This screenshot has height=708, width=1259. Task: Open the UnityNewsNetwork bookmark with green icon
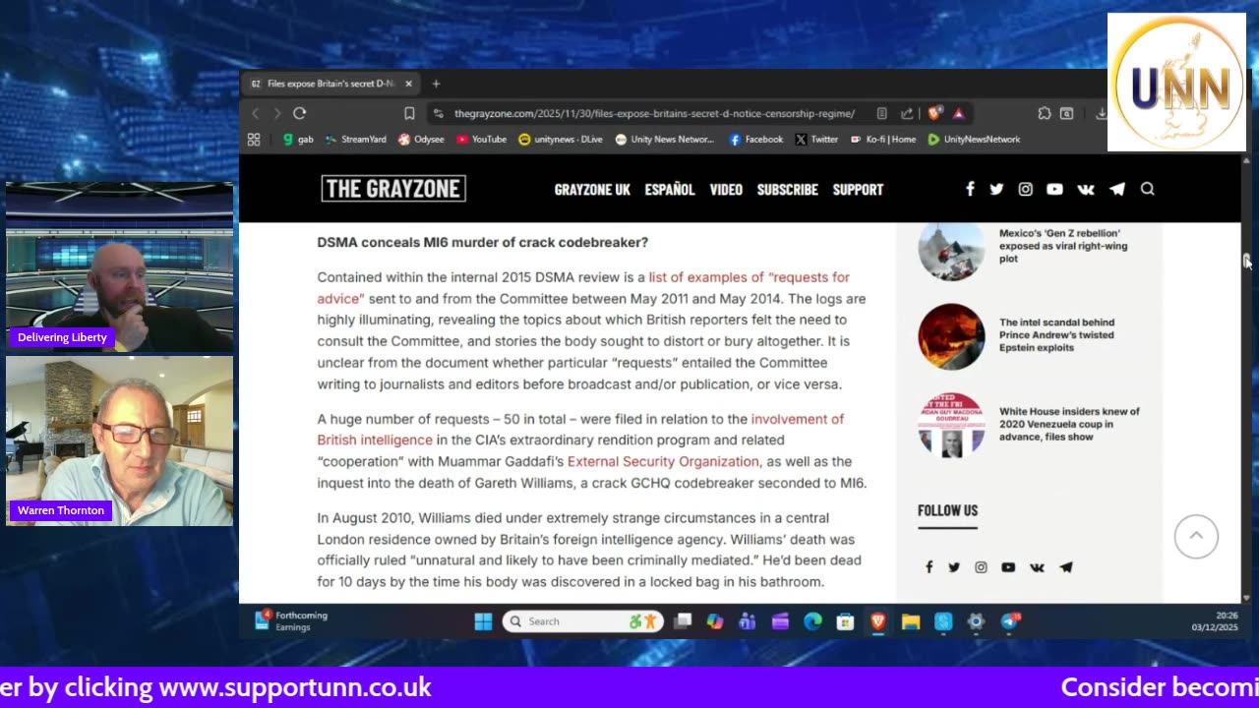(x=974, y=140)
